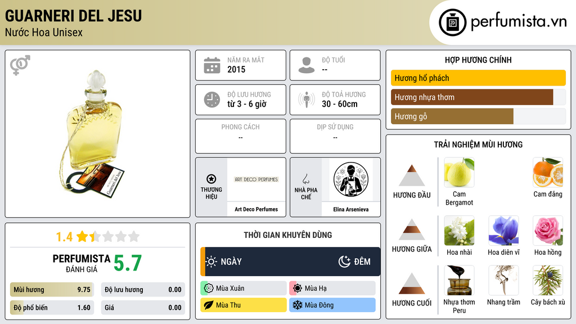Click the Ngày–Đêm recommended time bar
The image size is (576, 324).
pyautogui.click(x=290, y=262)
